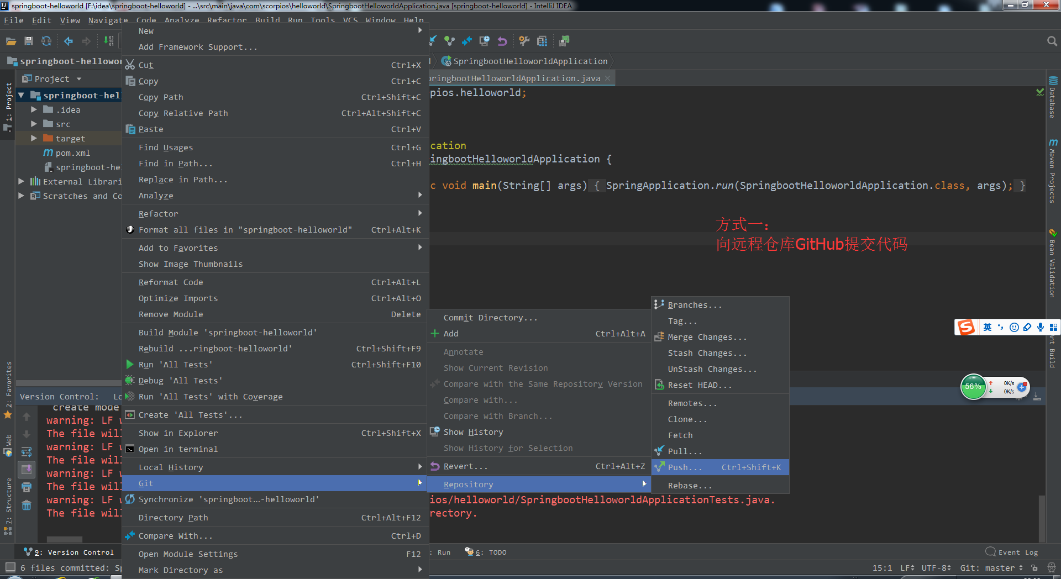The image size is (1061, 579).
Task: Toggle Sogou microphone voice input
Action: point(1041,327)
